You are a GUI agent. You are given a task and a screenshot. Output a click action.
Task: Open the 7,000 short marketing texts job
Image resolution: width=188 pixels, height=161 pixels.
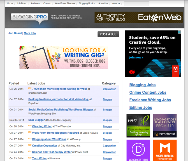click(59, 89)
